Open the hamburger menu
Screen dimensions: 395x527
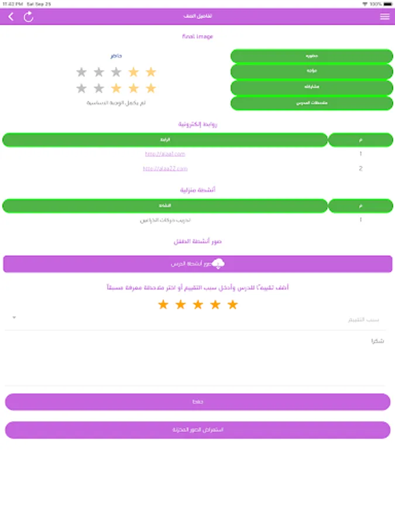tap(384, 16)
